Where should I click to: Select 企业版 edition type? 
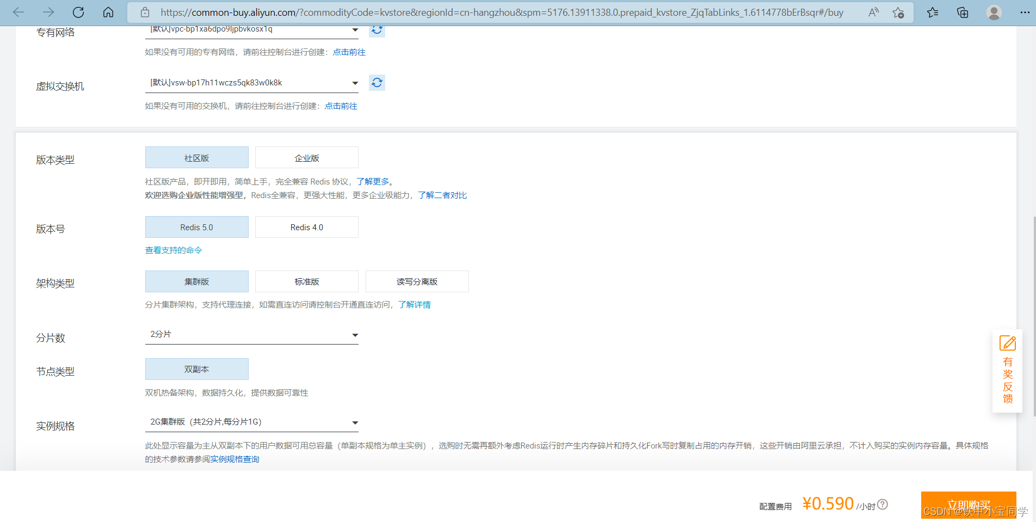[x=307, y=157]
